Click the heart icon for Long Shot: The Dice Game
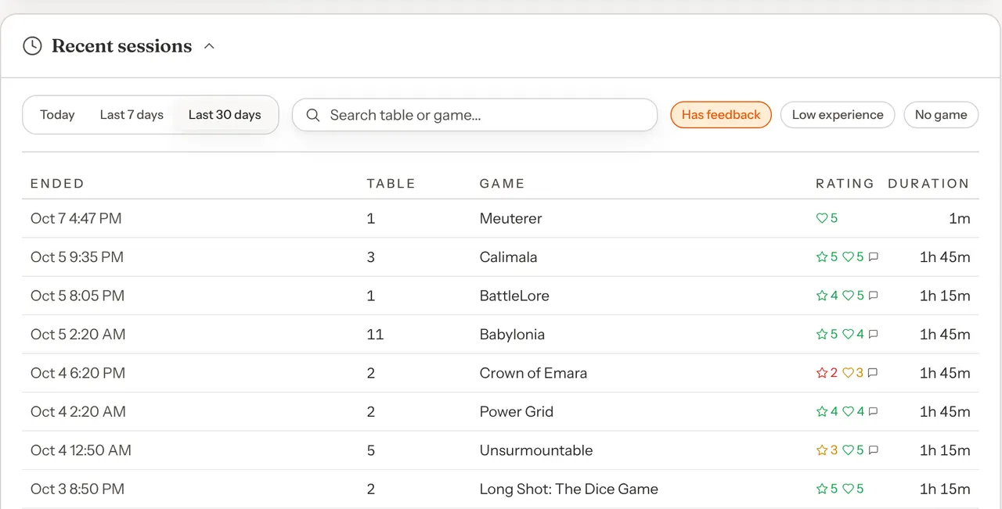Screen dimensions: 1002x509 point(848,489)
